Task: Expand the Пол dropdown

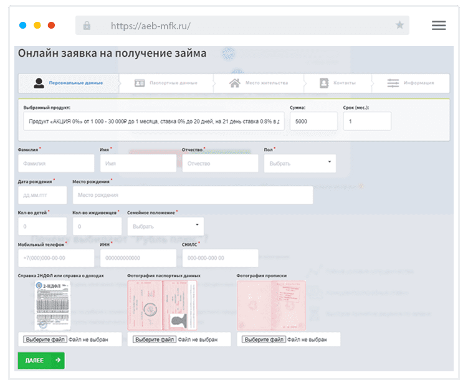Action: (x=300, y=163)
